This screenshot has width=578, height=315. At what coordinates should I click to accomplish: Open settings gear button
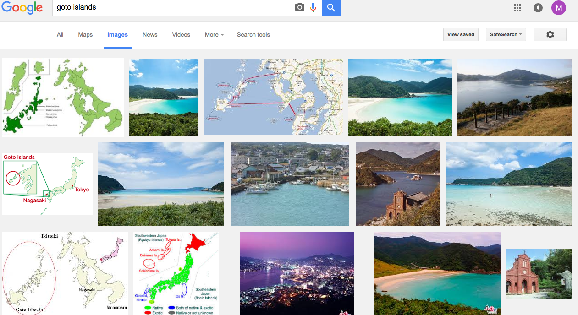click(550, 34)
